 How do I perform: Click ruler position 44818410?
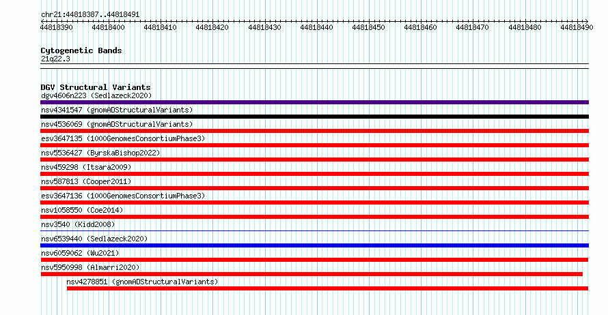coord(160,27)
